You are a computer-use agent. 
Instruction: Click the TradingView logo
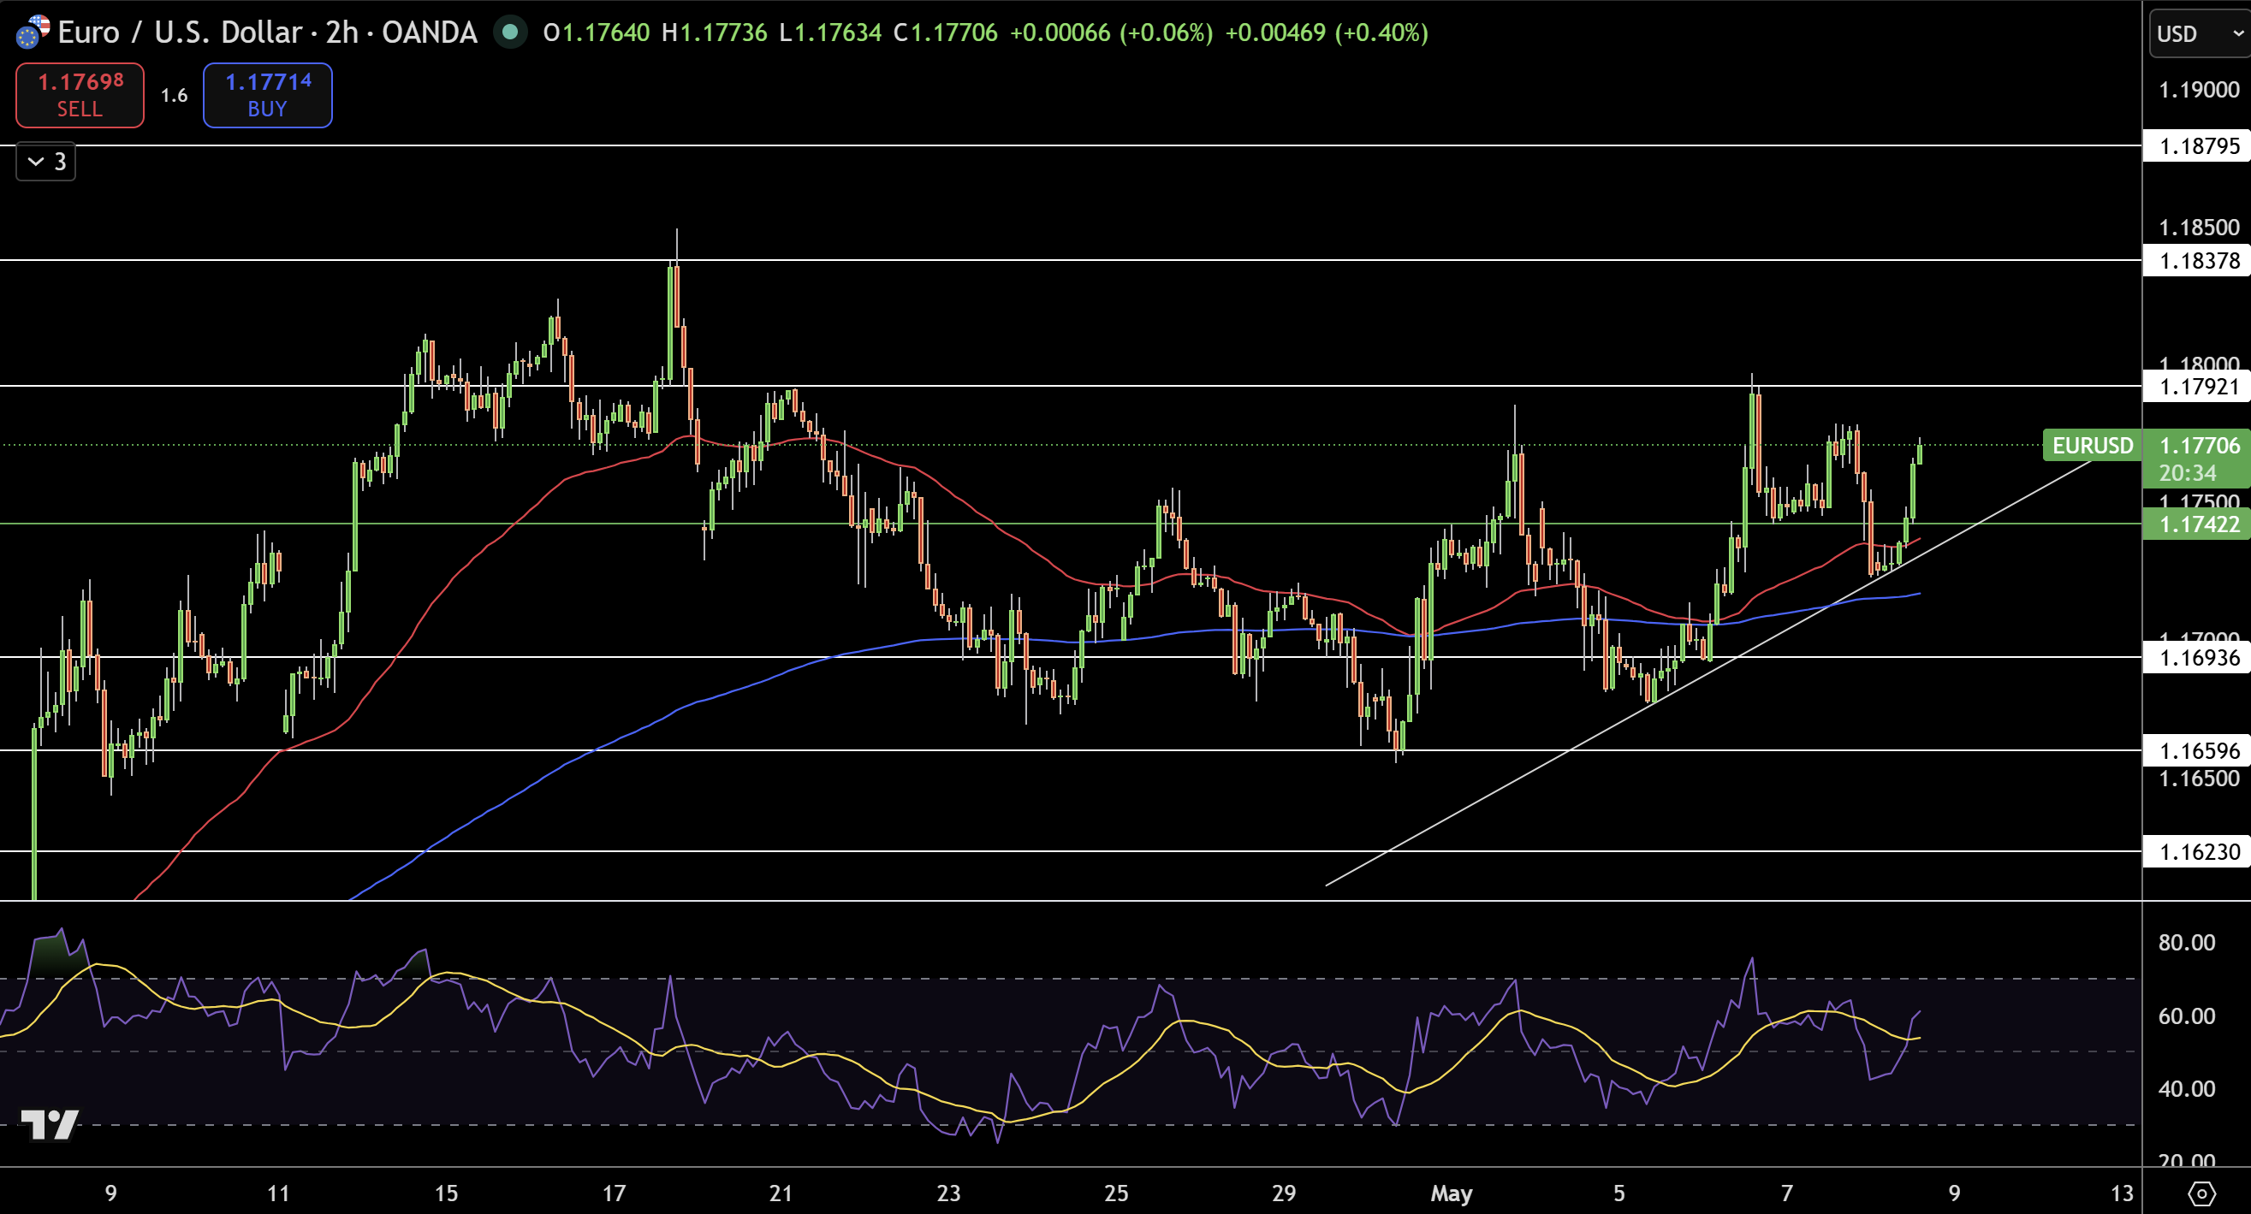50,1125
